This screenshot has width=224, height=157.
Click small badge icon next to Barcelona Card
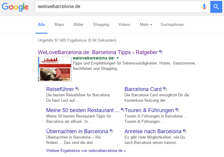click(x=165, y=89)
